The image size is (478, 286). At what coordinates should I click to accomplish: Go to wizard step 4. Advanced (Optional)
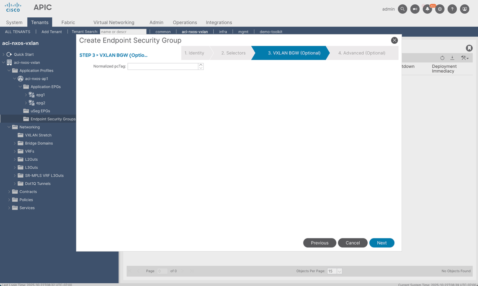362,53
